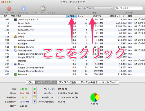Sort by the プロセス名 column header

click(x=38, y=16)
